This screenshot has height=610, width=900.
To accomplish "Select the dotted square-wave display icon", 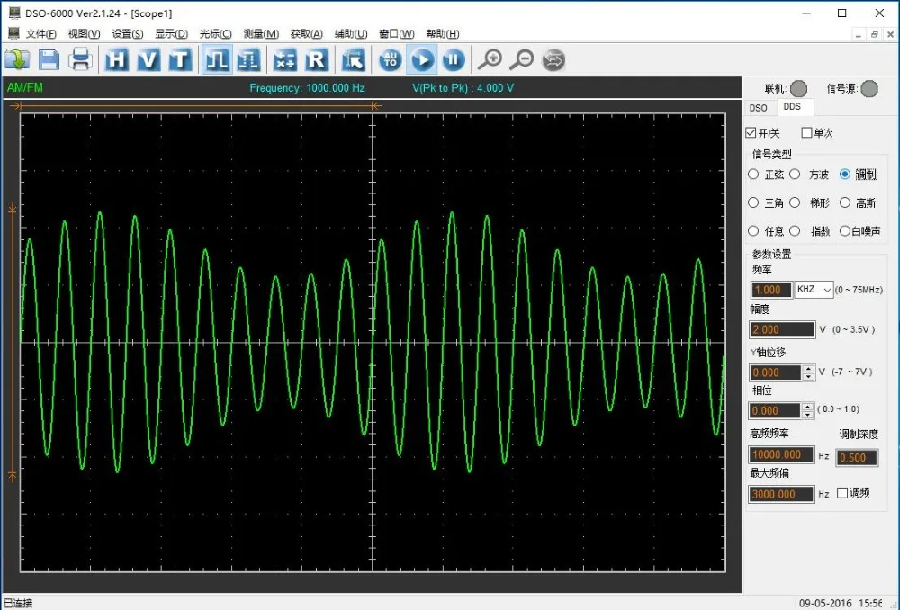I will (x=248, y=59).
